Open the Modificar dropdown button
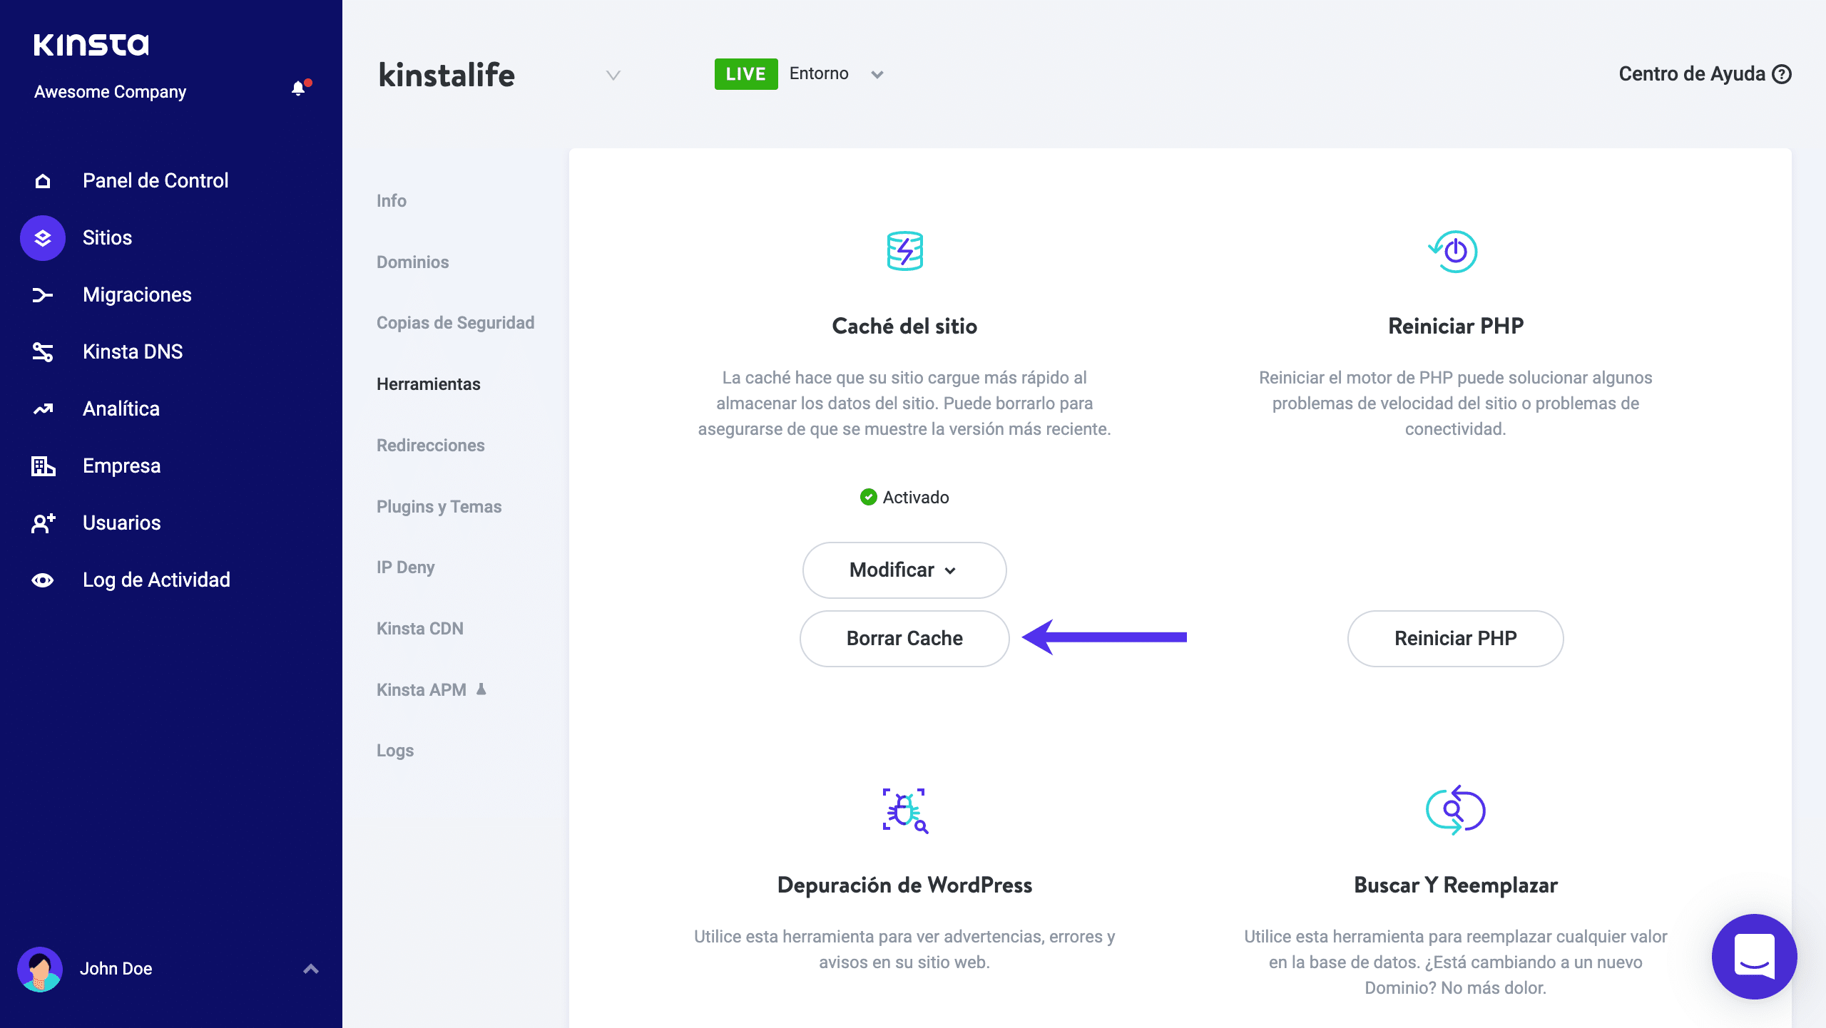The image size is (1826, 1028). pos(904,570)
